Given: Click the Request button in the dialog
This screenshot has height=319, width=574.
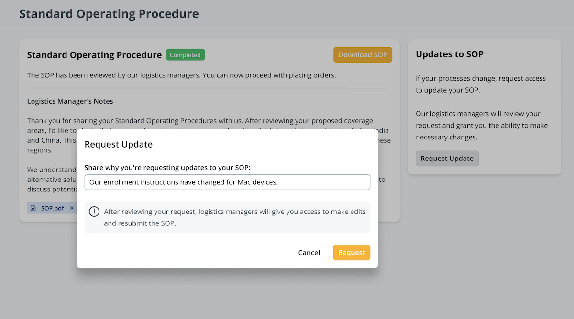Looking at the screenshot, I should pos(352,253).
